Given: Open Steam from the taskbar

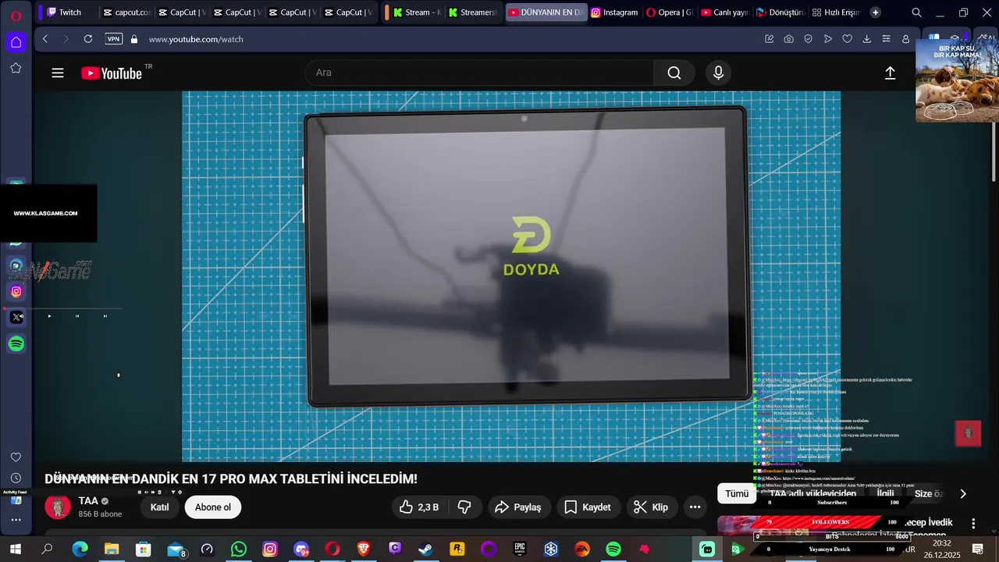Looking at the screenshot, I should click(425, 550).
